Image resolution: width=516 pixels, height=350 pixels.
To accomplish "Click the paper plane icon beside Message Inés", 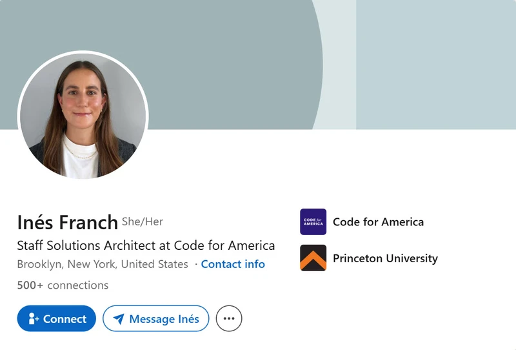I will [x=119, y=319].
